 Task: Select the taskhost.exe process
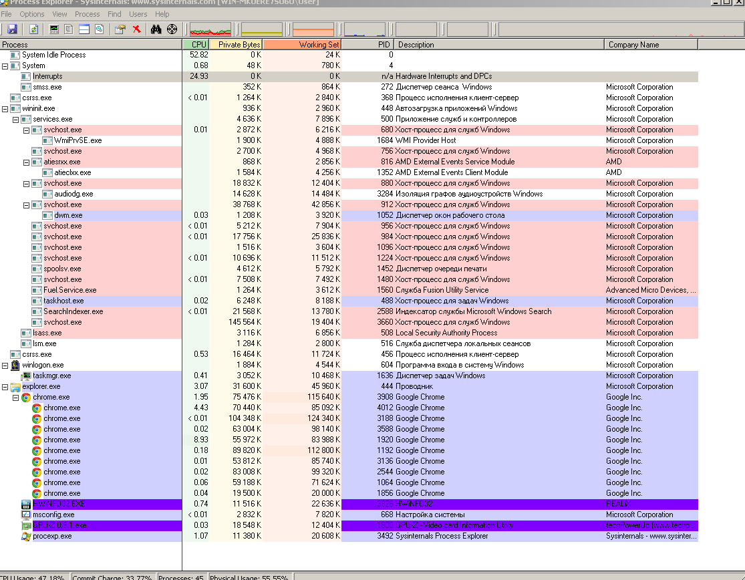pos(63,301)
